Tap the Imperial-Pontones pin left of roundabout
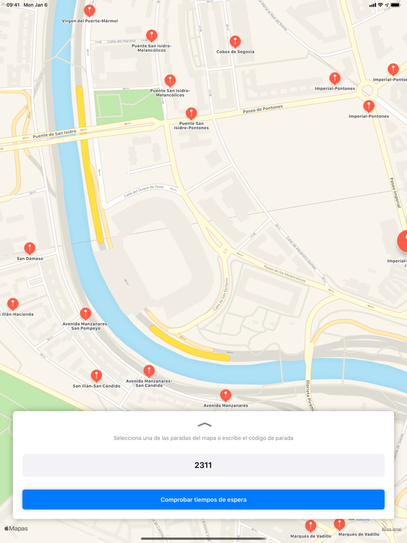Viewport: 407px width, 543px height. [x=334, y=78]
